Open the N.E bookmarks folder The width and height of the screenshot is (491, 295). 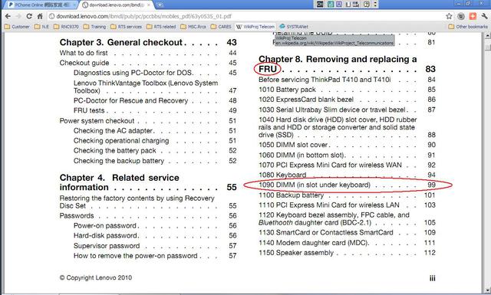point(41,27)
